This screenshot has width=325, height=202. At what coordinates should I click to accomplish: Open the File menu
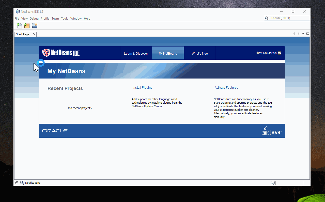pyautogui.click(x=17, y=19)
